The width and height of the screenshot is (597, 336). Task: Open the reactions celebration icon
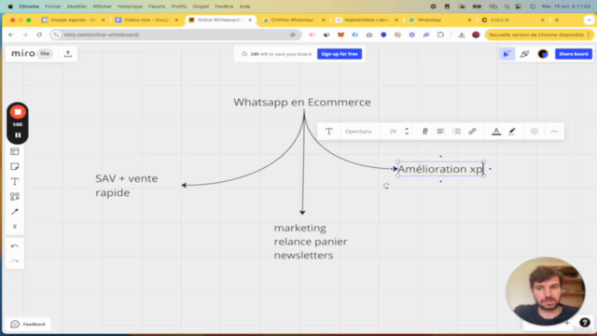tap(525, 54)
